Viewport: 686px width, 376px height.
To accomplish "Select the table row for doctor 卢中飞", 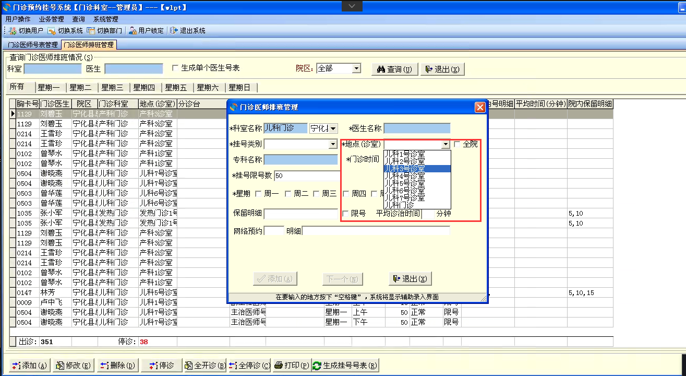I will tap(311, 302).
